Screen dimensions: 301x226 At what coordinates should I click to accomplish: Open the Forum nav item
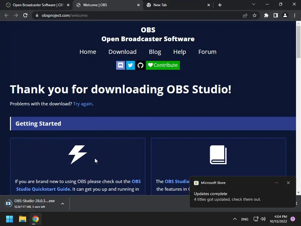point(207,52)
